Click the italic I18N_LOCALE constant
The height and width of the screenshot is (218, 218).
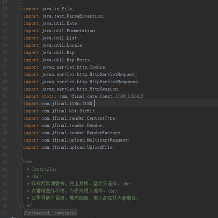pos(129,96)
